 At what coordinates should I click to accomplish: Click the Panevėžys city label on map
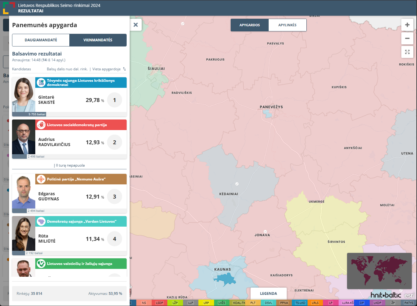(x=271, y=107)
